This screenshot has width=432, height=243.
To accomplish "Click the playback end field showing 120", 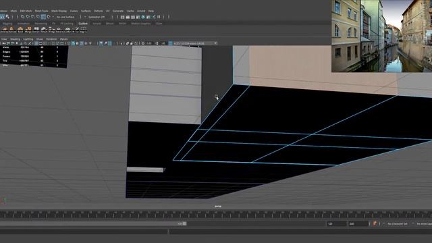I will [x=336, y=224].
